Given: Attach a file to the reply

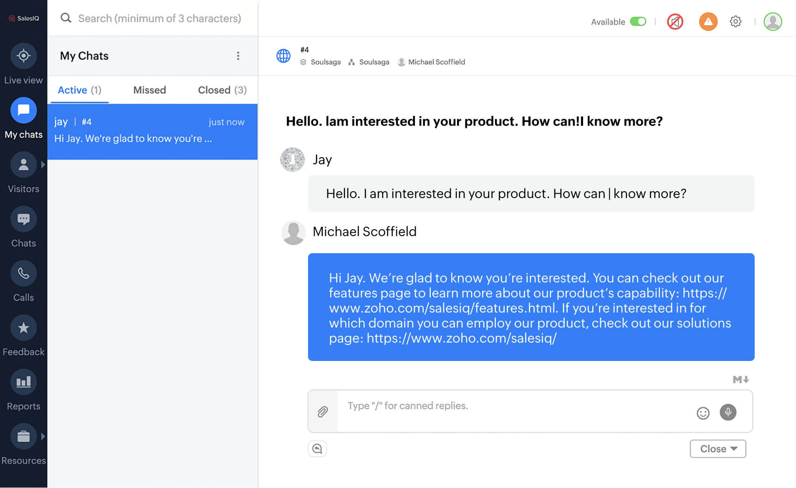Looking at the screenshot, I should point(322,411).
